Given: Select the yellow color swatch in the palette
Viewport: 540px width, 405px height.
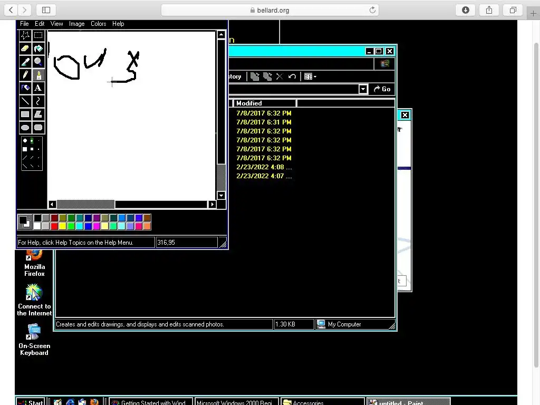Looking at the screenshot, I should pos(62,226).
